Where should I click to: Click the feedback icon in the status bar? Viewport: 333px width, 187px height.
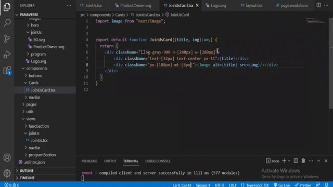(318, 185)
